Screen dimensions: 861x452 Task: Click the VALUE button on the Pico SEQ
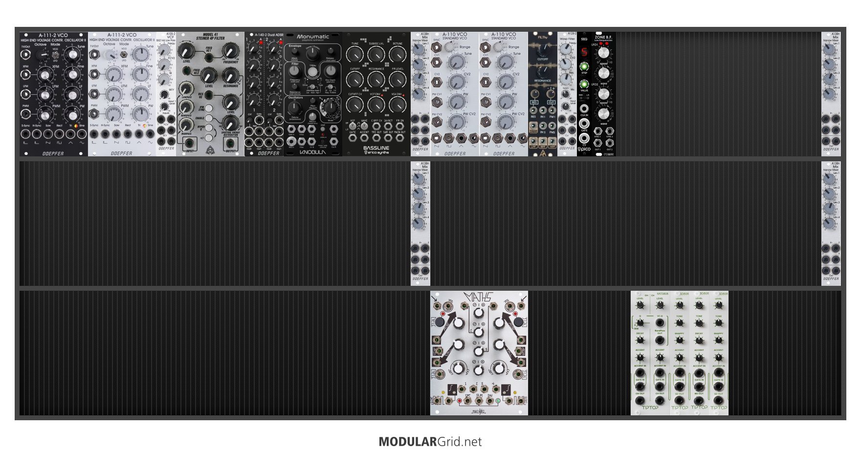click(584, 85)
